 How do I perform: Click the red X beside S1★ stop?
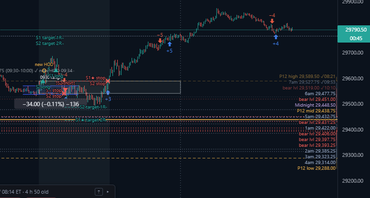(108, 81)
